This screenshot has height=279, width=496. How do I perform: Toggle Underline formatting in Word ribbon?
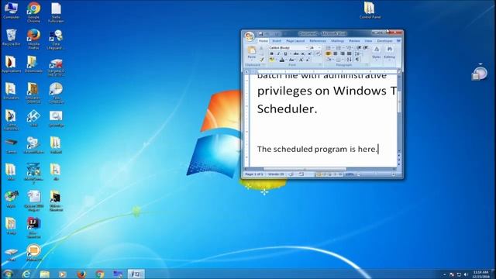click(x=286, y=53)
